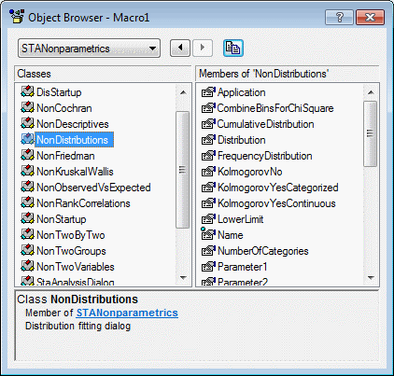Click the Members list scrollbar thumb
The height and width of the screenshot is (376, 394).
(x=371, y=133)
